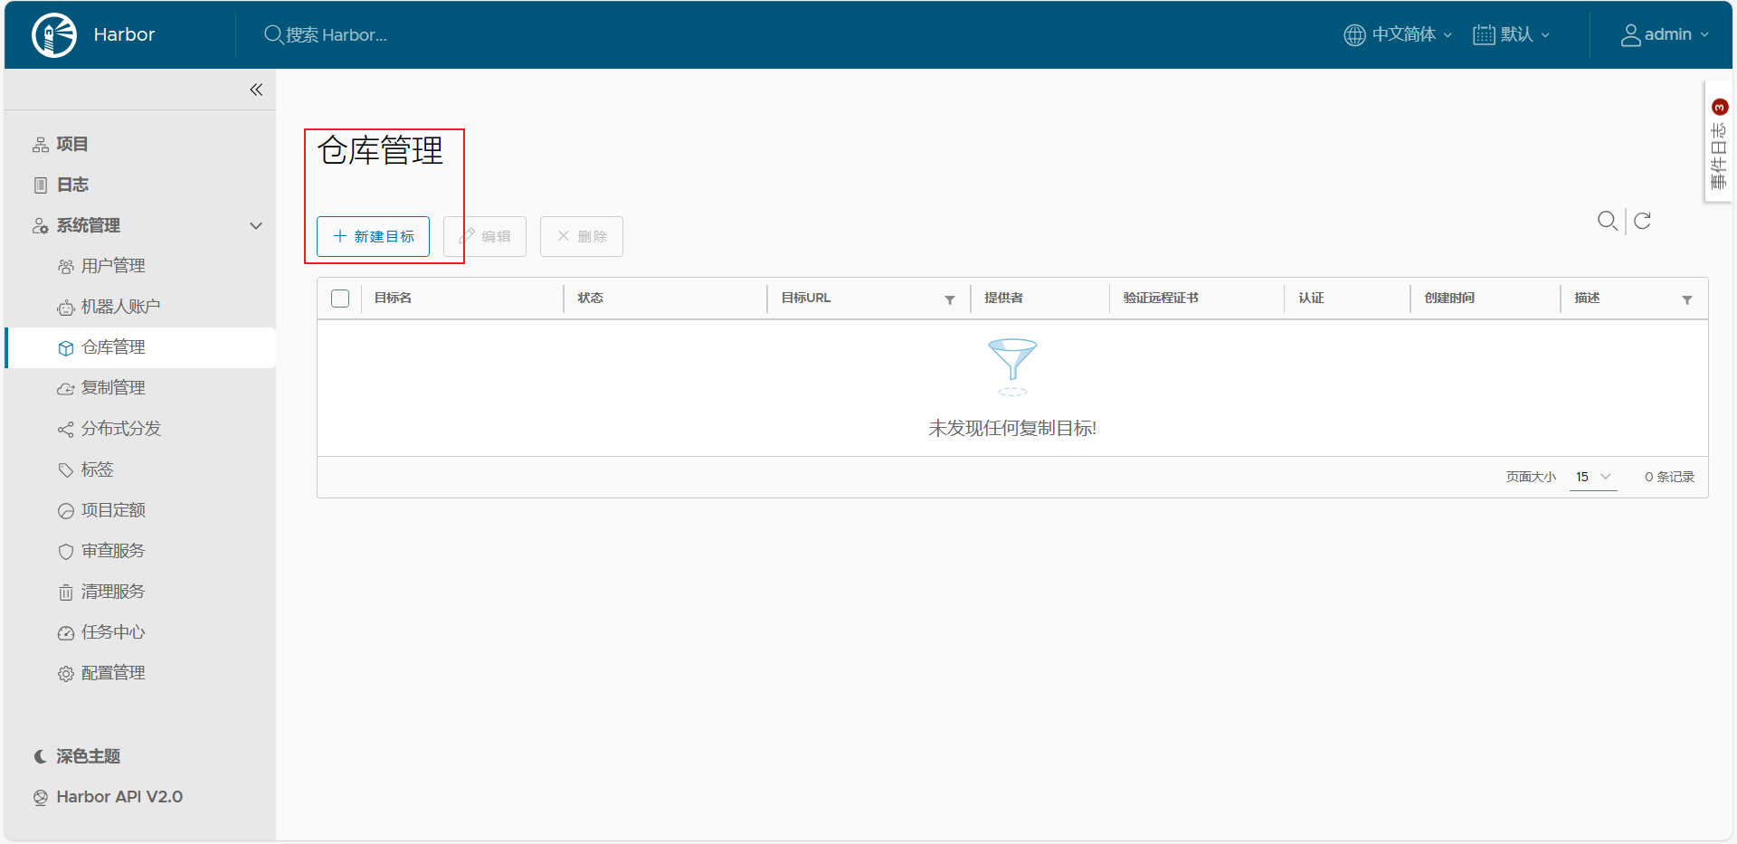Image resolution: width=1737 pixels, height=844 pixels.
Task: Open 标签 page
Action: pyautogui.click(x=98, y=469)
